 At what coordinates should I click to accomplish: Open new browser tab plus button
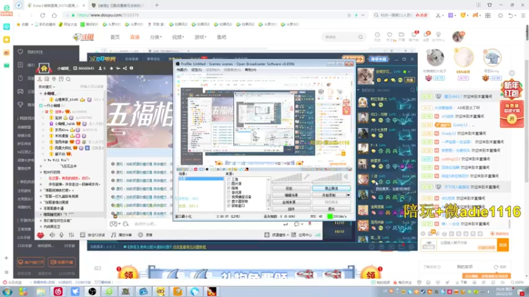tap(157, 5)
